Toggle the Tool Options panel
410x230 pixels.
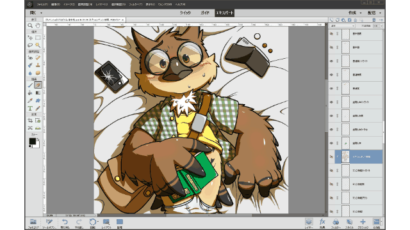pyautogui.click(x=49, y=223)
